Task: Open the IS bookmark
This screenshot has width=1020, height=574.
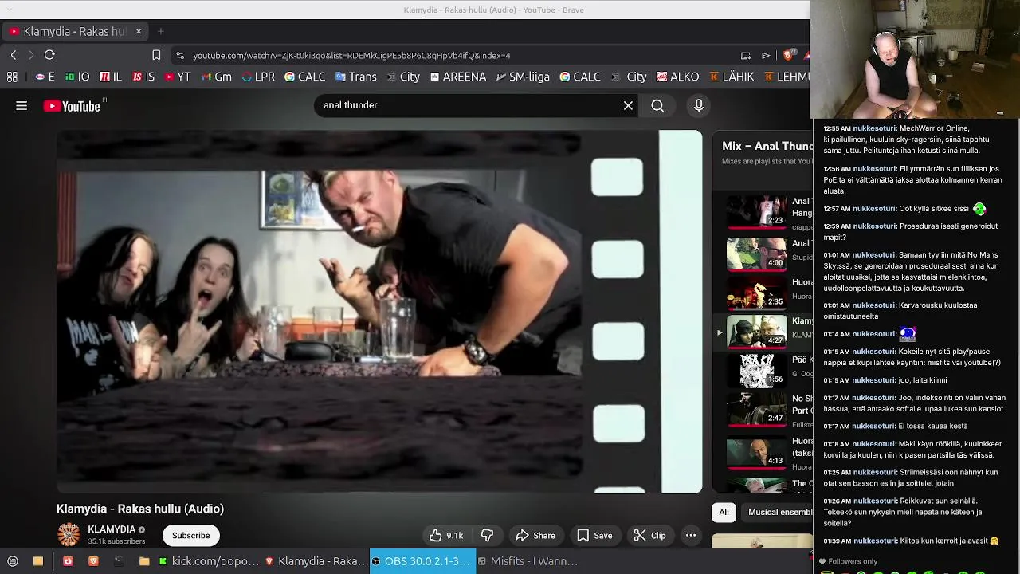Action: point(143,77)
